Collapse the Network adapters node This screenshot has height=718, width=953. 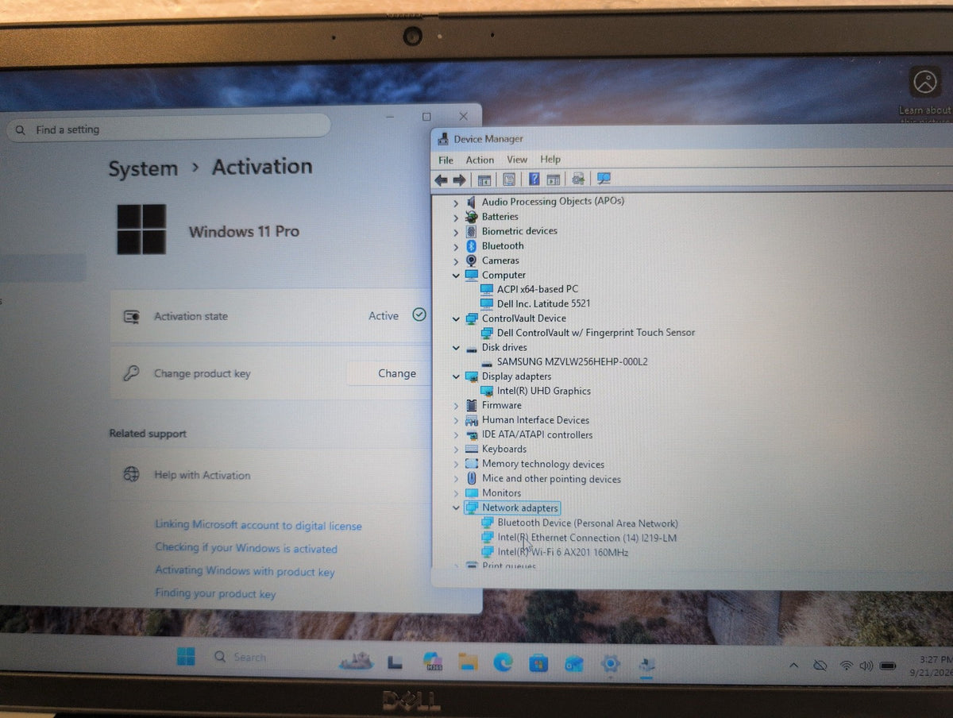(x=456, y=508)
